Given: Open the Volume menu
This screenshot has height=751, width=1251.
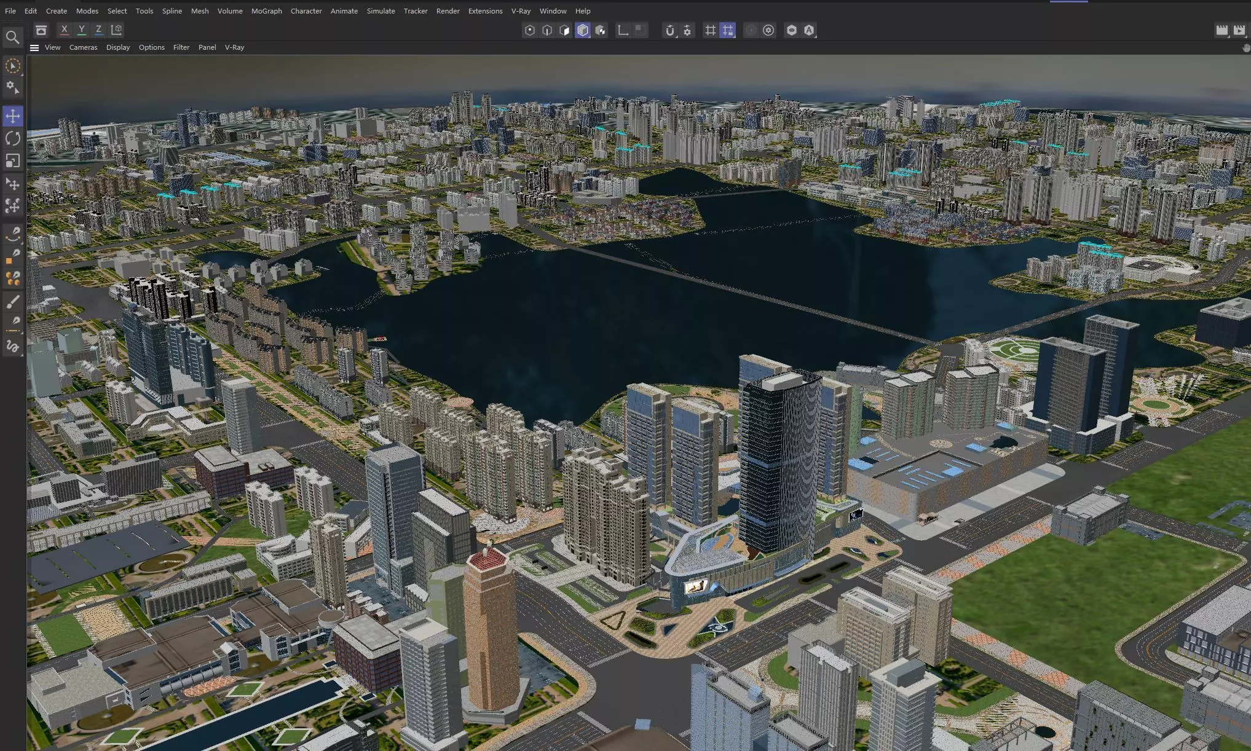Looking at the screenshot, I should (230, 11).
